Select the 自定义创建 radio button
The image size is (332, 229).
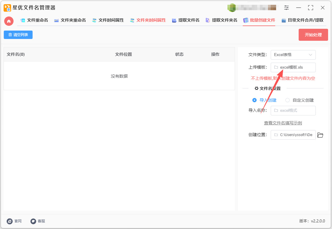coord(287,100)
